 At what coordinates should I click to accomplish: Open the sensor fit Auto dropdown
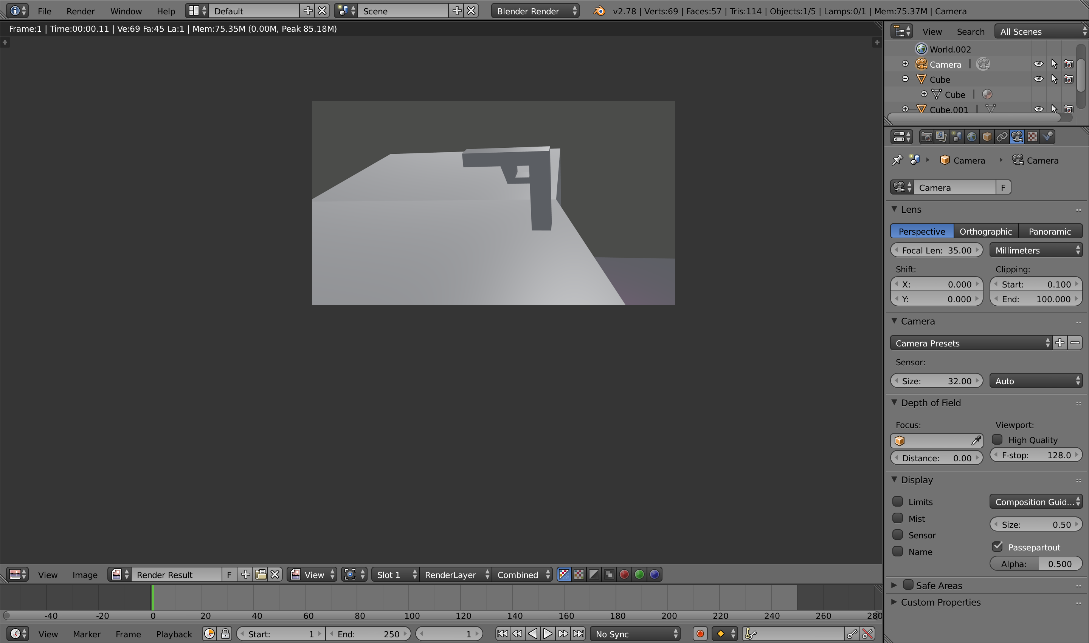tap(1036, 381)
